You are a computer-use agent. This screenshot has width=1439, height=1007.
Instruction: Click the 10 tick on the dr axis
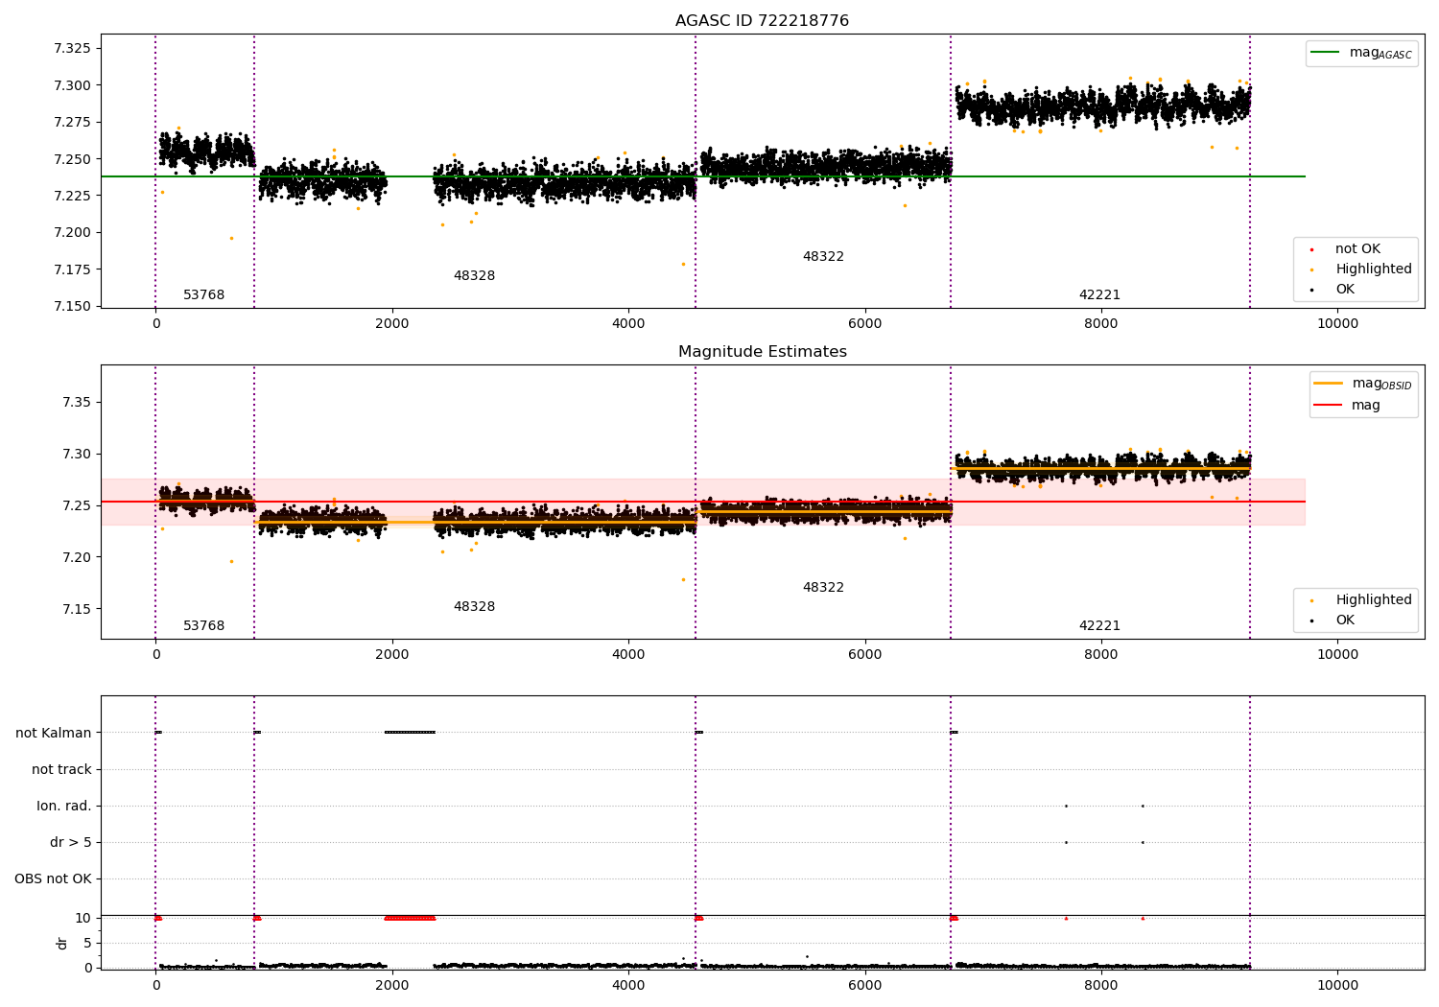coord(83,919)
